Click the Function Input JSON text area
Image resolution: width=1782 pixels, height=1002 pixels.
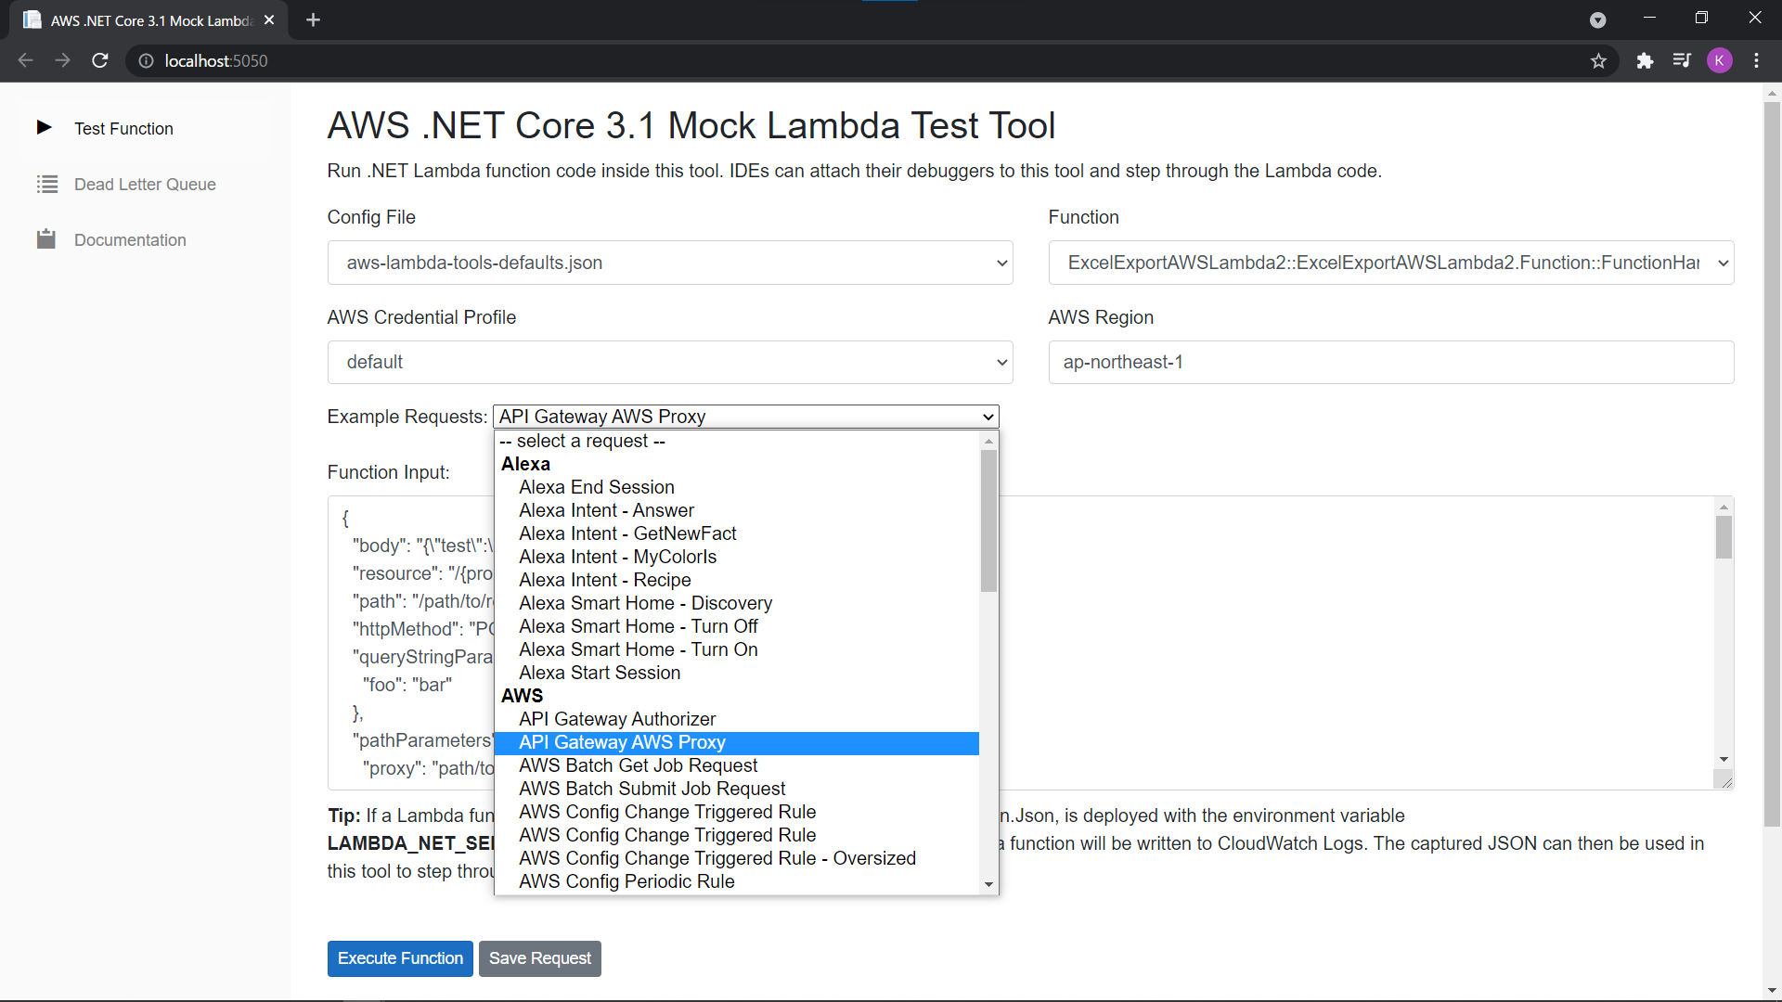click(1030, 643)
